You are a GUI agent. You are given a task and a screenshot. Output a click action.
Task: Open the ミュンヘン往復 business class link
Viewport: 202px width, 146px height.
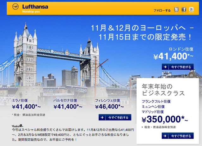click(x=153, y=107)
